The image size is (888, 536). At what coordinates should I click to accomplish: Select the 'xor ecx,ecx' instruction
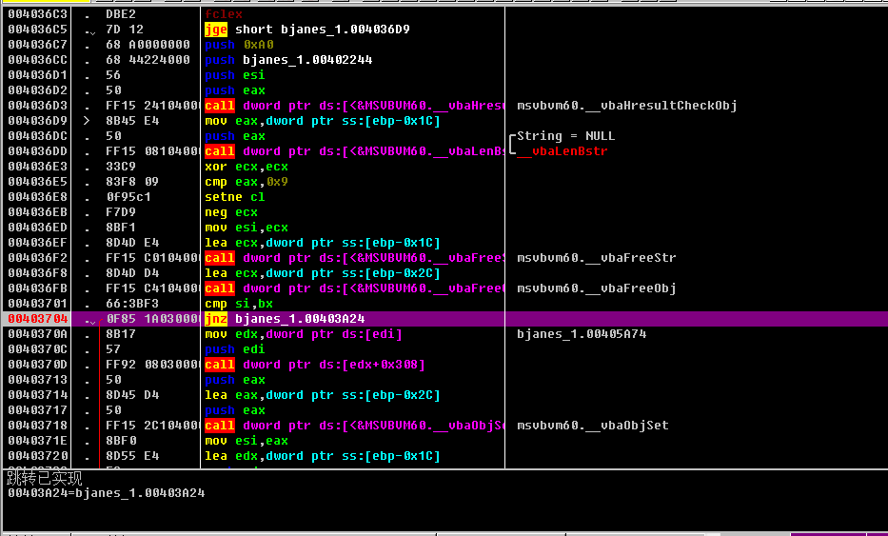[247, 167]
